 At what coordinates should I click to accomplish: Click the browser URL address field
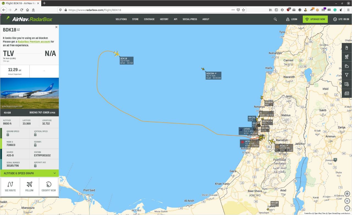(x=148, y=10)
